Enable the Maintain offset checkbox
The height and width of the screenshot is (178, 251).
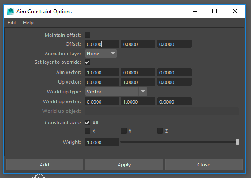pos(87,35)
